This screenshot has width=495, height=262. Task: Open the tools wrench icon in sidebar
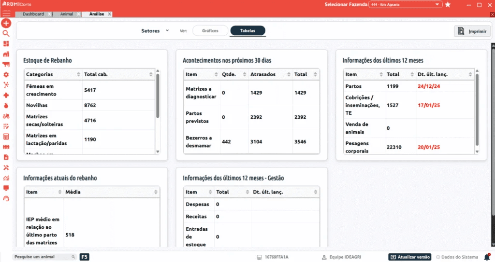[6, 167]
